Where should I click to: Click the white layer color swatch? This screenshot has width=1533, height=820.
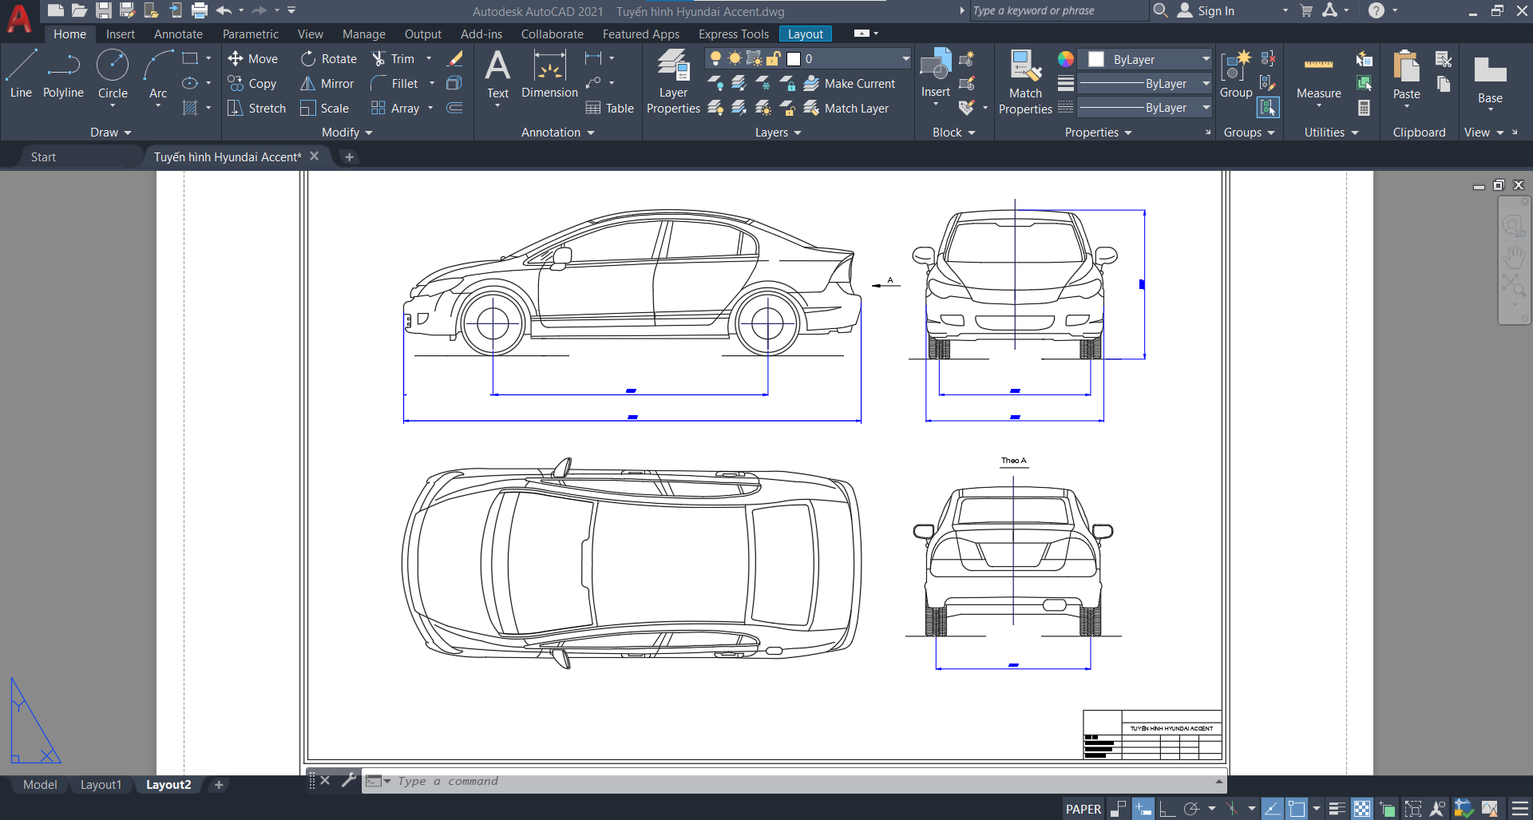pyautogui.click(x=794, y=59)
